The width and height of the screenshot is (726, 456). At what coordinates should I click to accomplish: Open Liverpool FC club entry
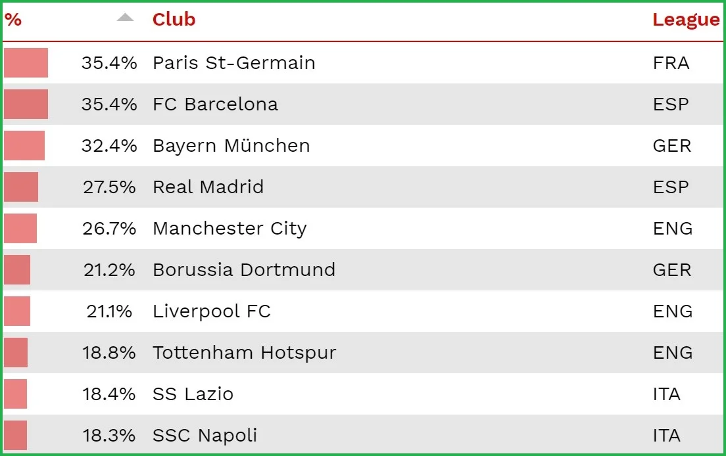click(x=211, y=311)
